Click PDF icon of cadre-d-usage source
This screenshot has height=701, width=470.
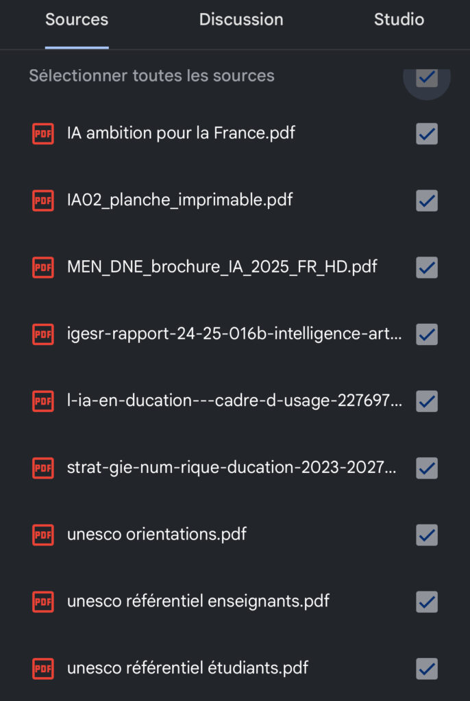pos(43,400)
